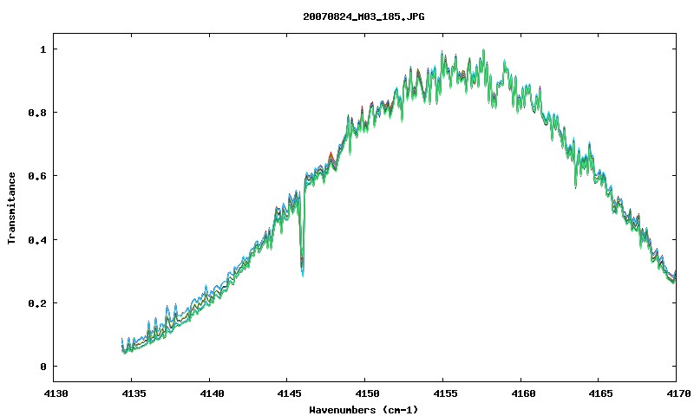Screen dimensions: 694x416
Task: Click the y-axis value 0.6
Action: click(x=37, y=176)
